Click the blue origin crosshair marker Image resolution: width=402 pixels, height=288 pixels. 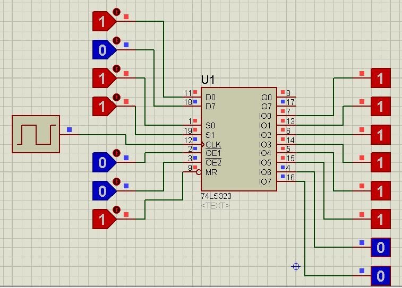tap(296, 266)
